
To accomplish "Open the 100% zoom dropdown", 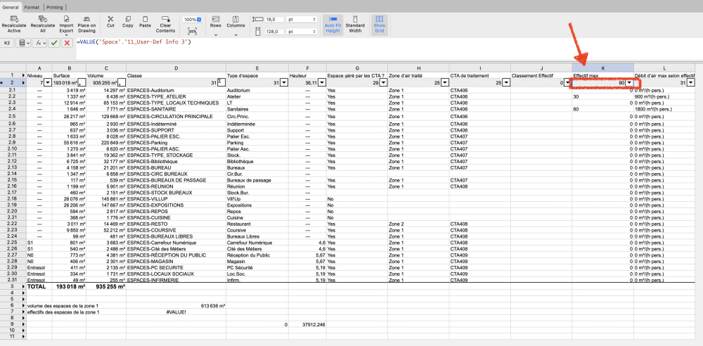I will 192,19.
